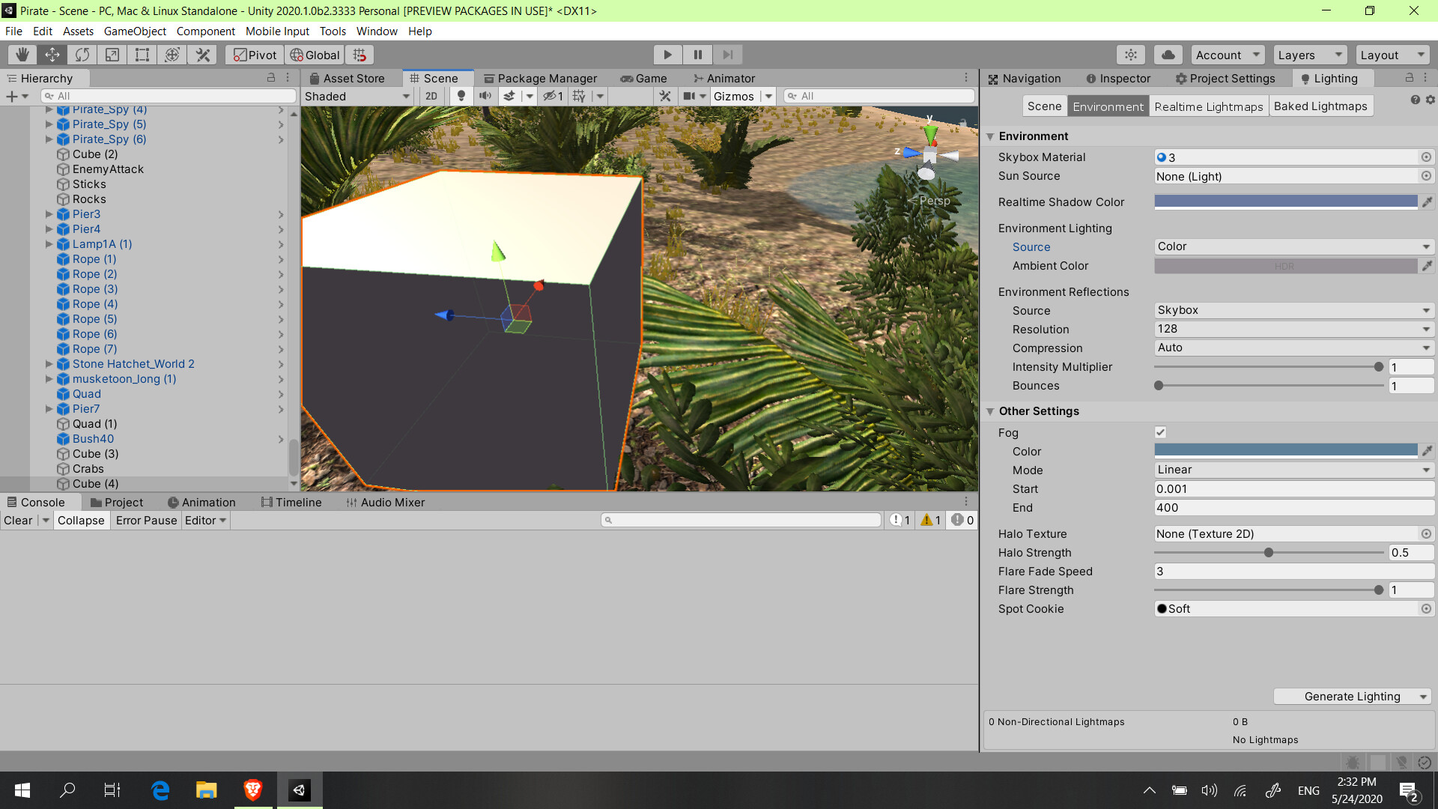The height and width of the screenshot is (809, 1438).
Task: Open Unity cloud services with the cloud icon
Action: (x=1168, y=54)
